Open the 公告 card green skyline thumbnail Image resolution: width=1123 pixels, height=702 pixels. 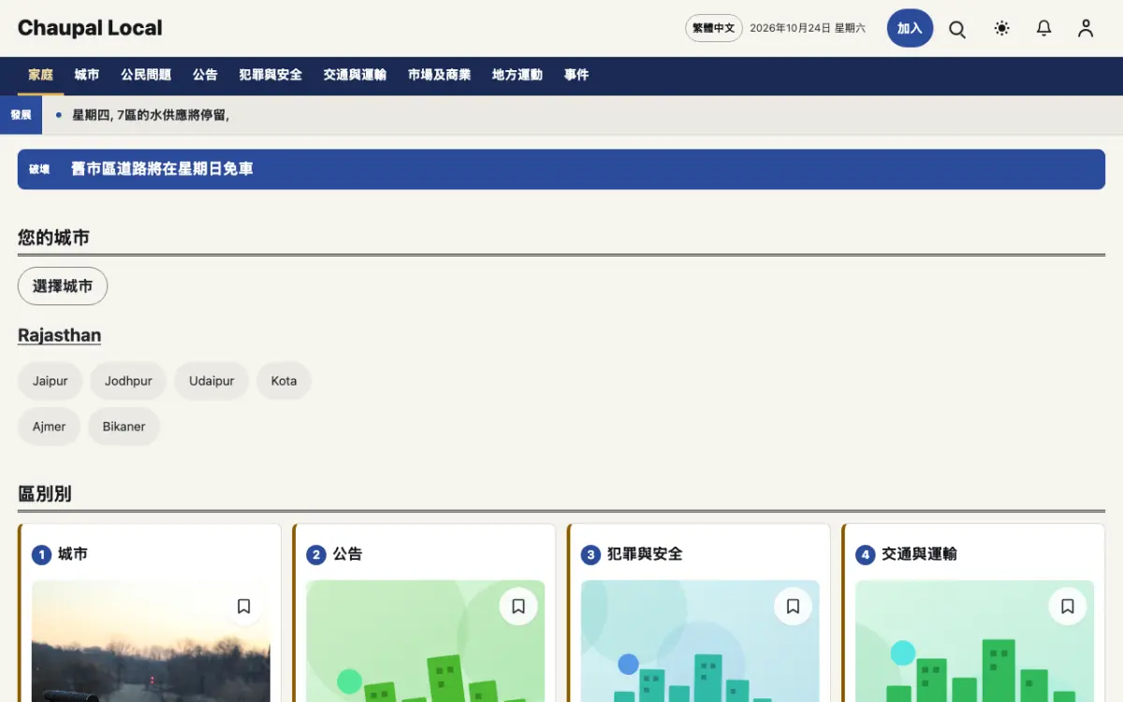pyautogui.click(x=426, y=641)
